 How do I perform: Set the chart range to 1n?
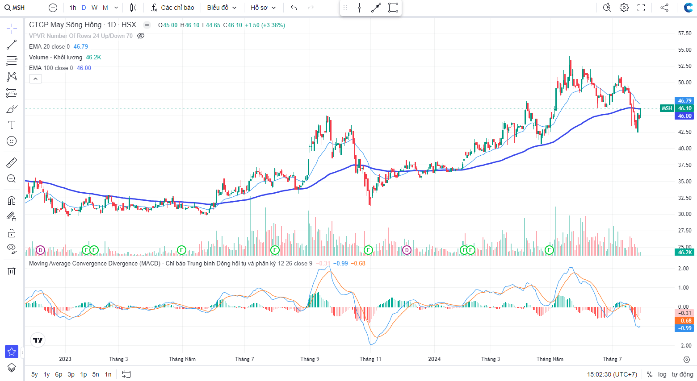pyautogui.click(x=108, y=374)
